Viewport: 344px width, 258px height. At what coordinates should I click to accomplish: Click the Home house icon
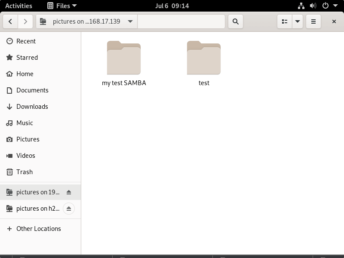pyautogui.click(x=9, y=74)
